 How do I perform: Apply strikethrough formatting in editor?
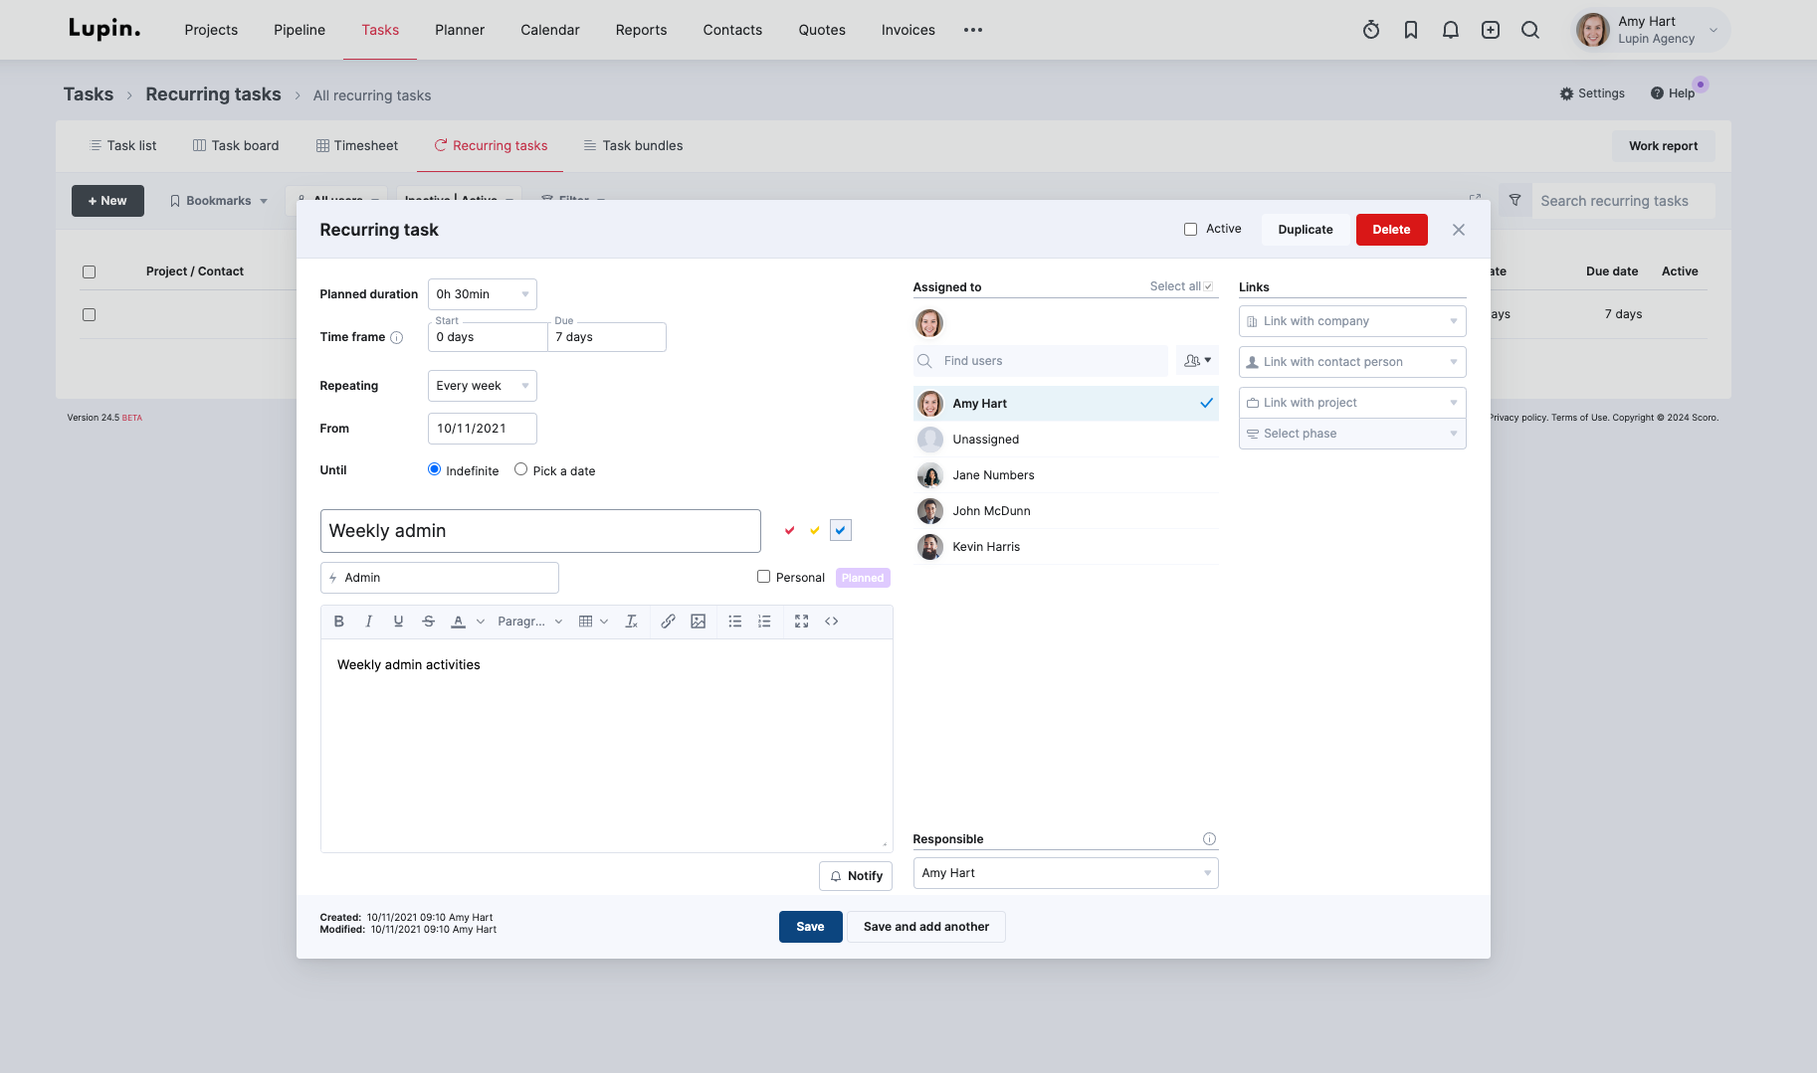[428, 622]
